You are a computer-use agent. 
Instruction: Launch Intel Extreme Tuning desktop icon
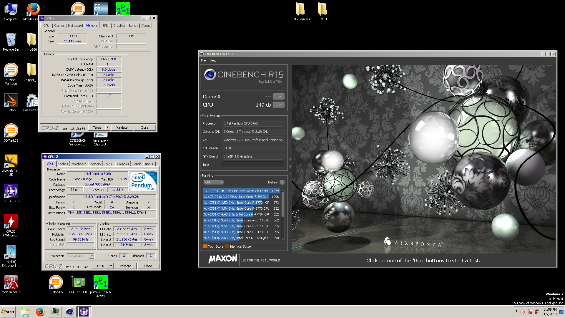[11, 256]
